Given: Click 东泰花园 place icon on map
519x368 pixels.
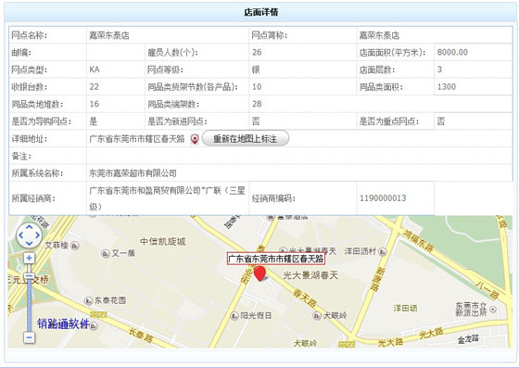Looking at the screenshot, I should click(x=88, y=301).
